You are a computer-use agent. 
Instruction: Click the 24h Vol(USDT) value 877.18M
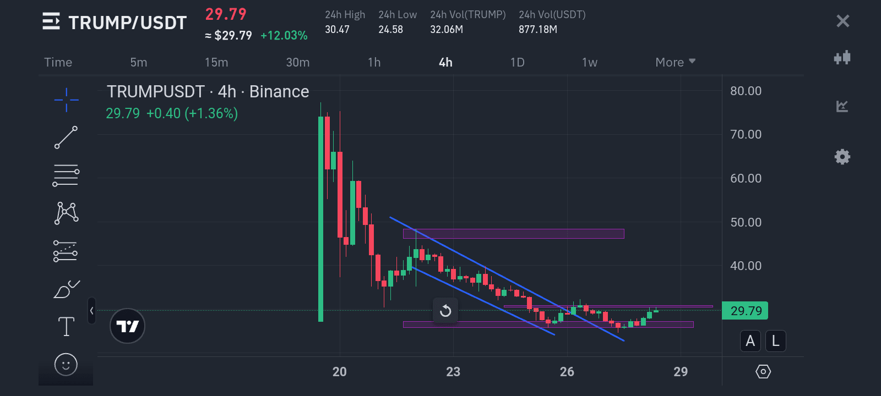tap(538, 30)
